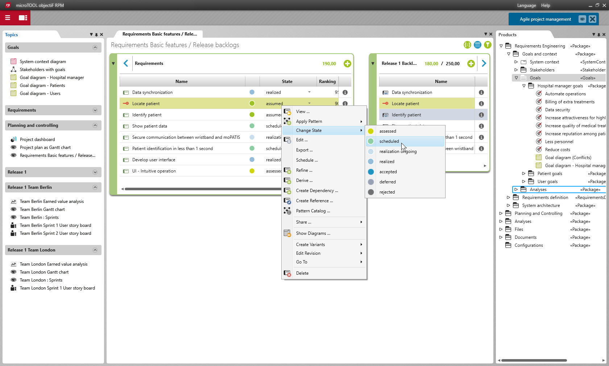
Task: Open the hamburger main menu
Action: 8,18
